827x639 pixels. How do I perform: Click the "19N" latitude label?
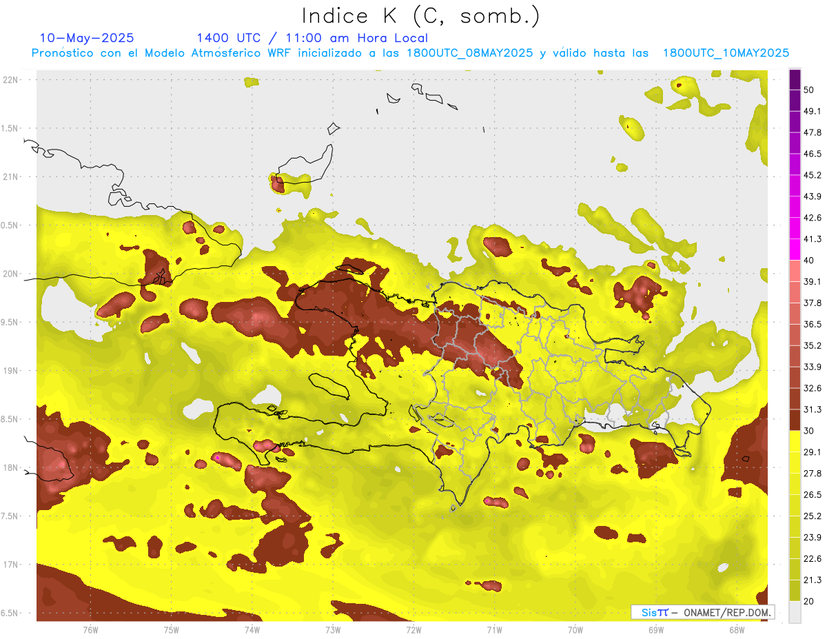click(x=11, y=371)
